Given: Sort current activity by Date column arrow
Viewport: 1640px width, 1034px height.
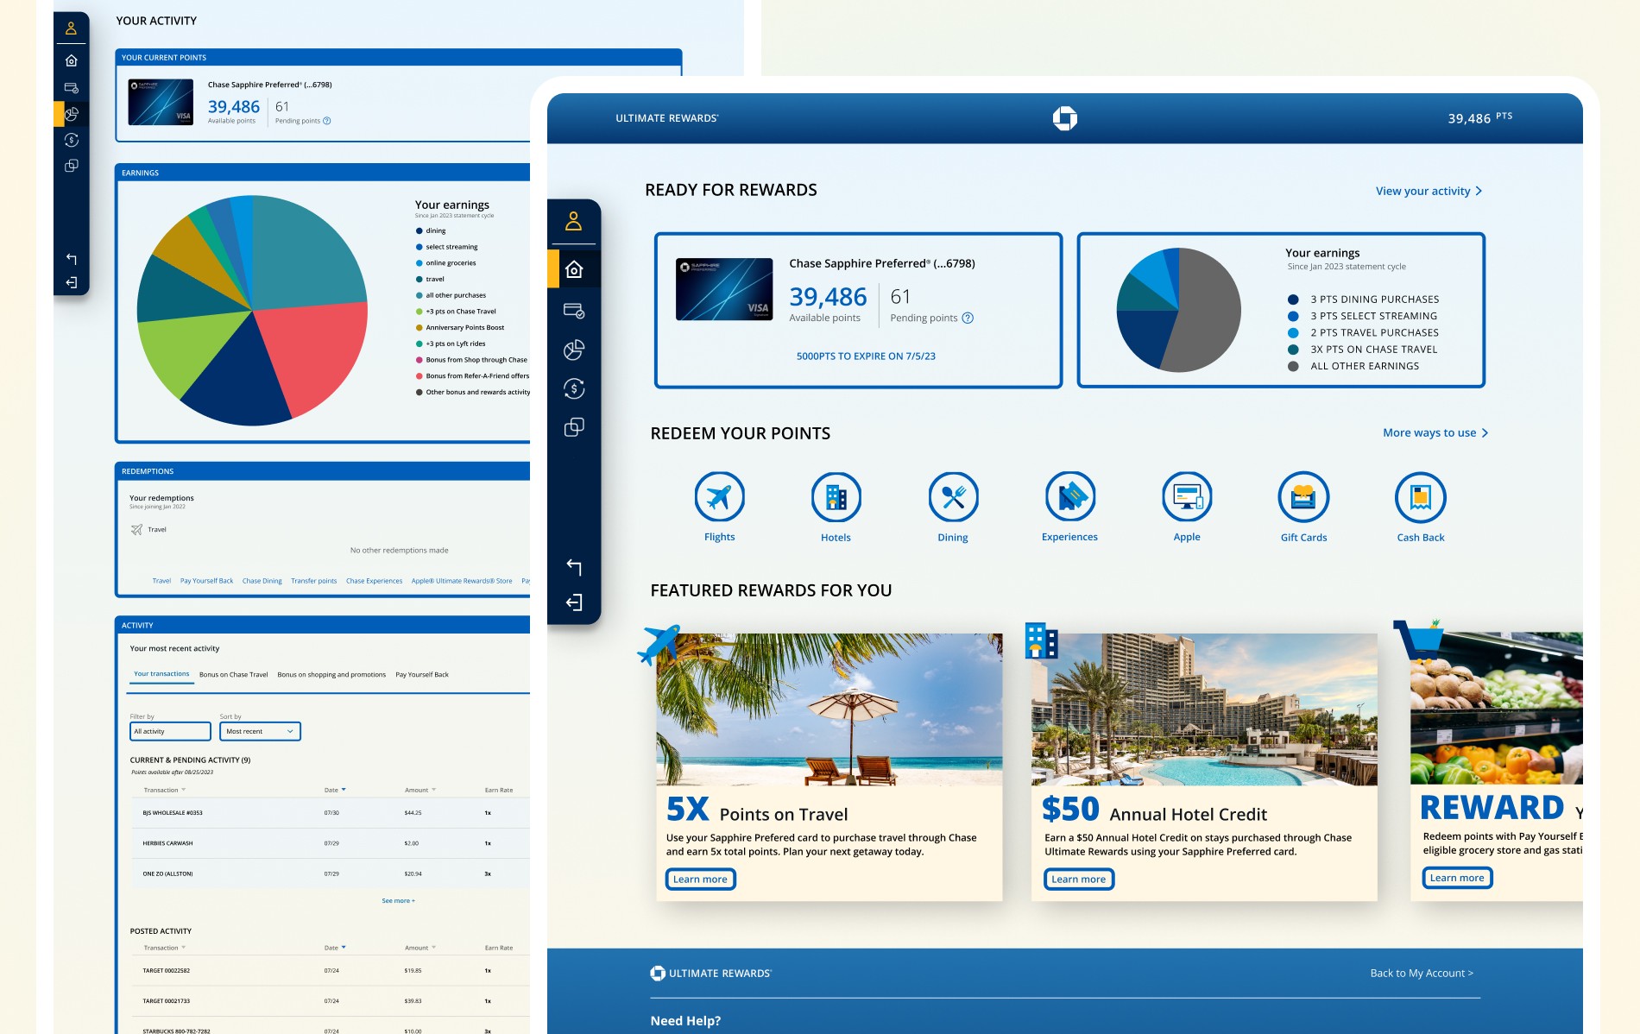Looking at the screenshot, I should (x=344, y=790).
